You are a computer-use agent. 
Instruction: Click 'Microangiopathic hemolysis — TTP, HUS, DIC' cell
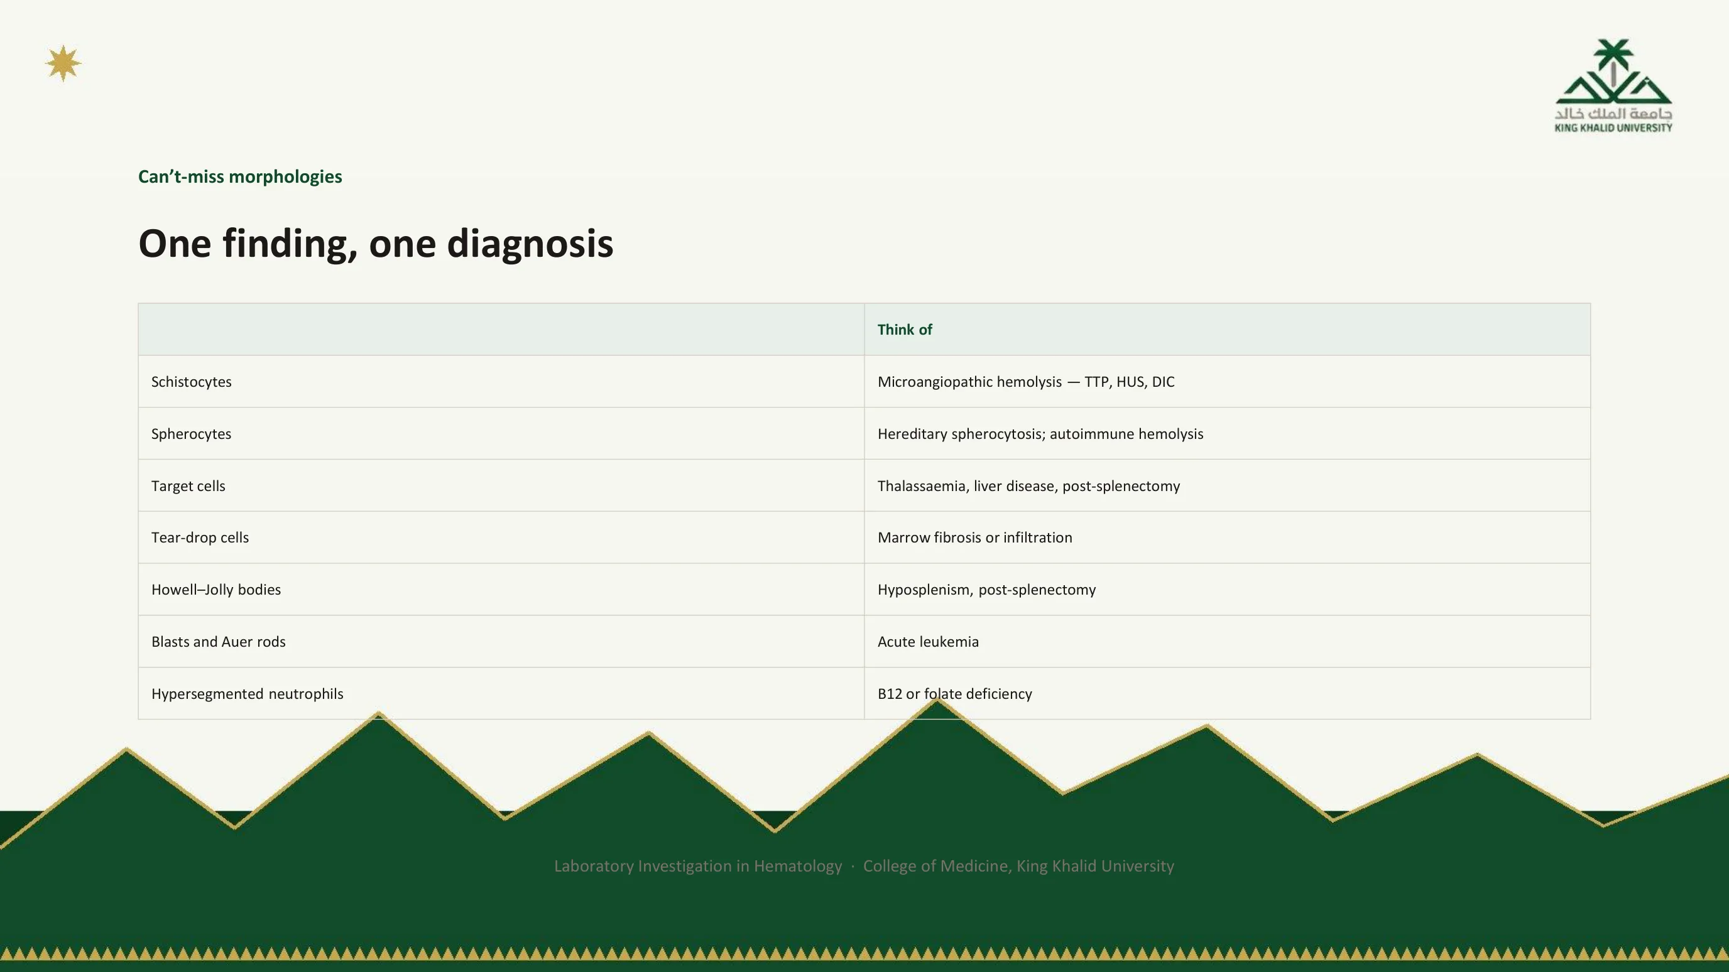(1227, 382)
